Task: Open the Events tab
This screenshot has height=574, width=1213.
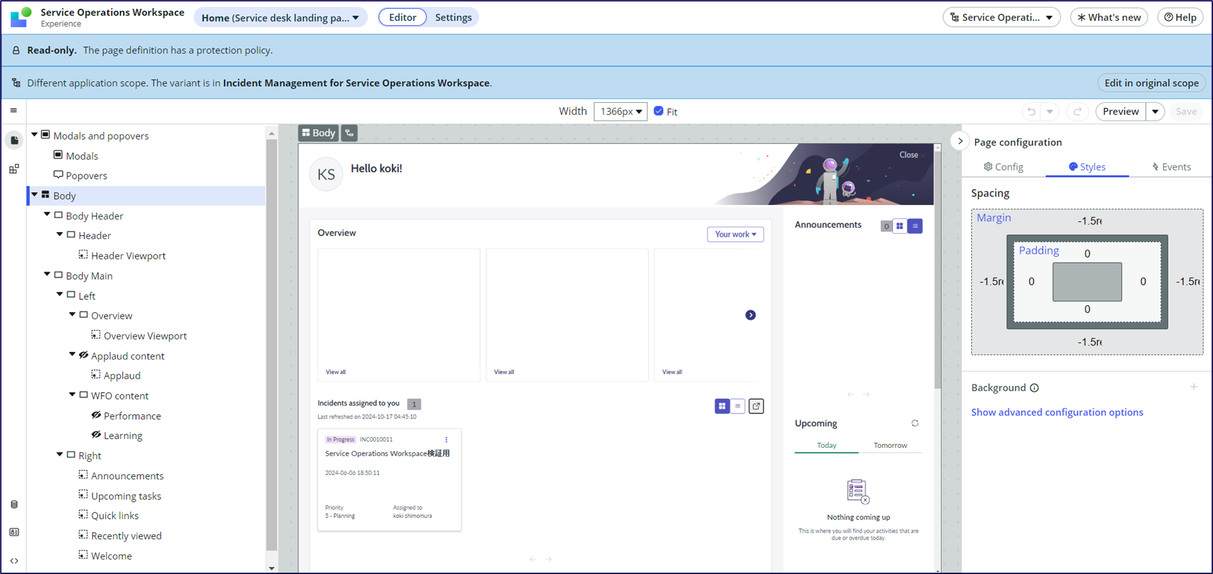Action: (x=1171, y=167)
